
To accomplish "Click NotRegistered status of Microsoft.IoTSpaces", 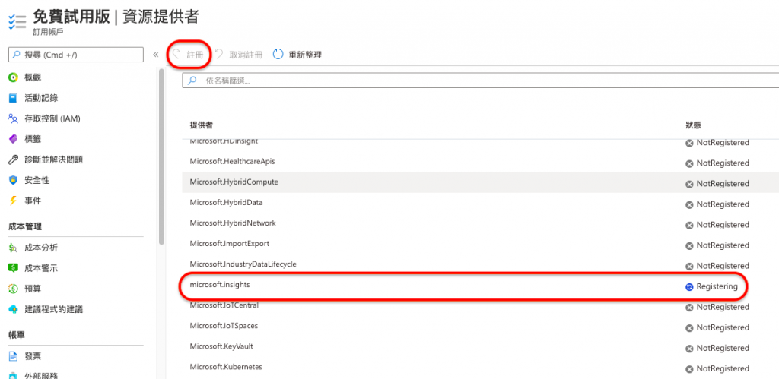I will 723,328.
